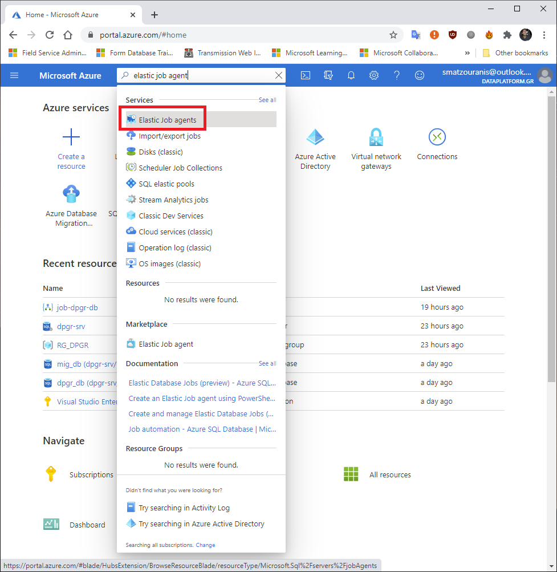Image resolution: width=557 pixels, height=572 pixels.
Task: Open Field Service Admin bookmark
Action: point(48,53)
